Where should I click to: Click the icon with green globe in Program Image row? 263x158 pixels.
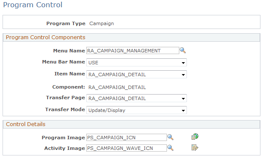195,137
